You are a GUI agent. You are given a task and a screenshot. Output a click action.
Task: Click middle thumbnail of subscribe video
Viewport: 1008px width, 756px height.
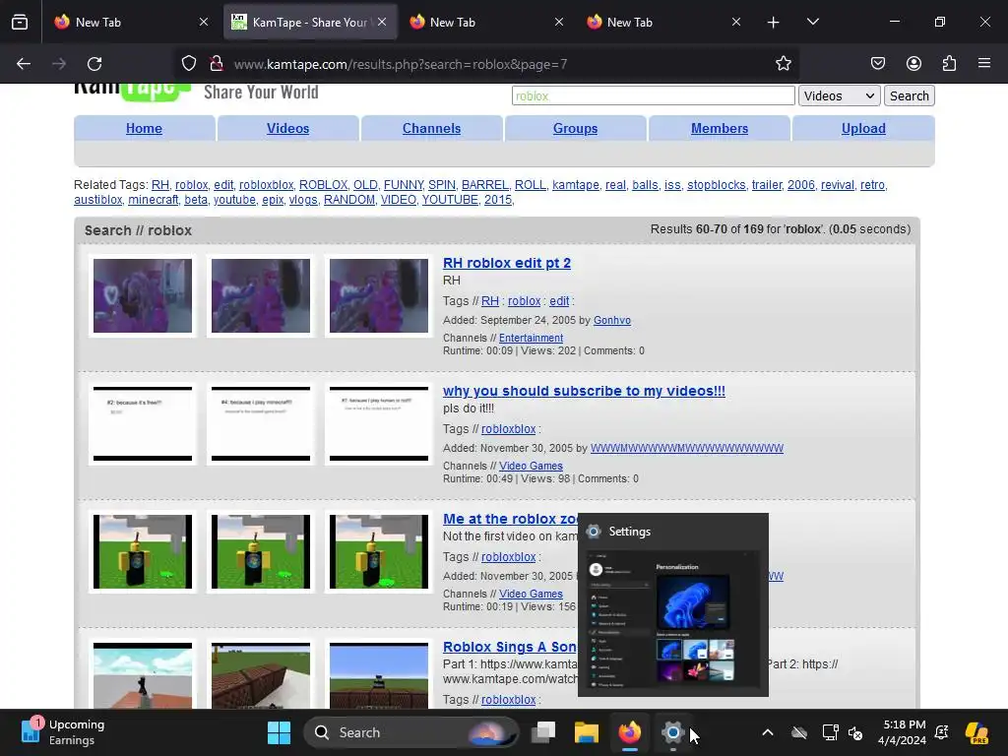[260, 423]
